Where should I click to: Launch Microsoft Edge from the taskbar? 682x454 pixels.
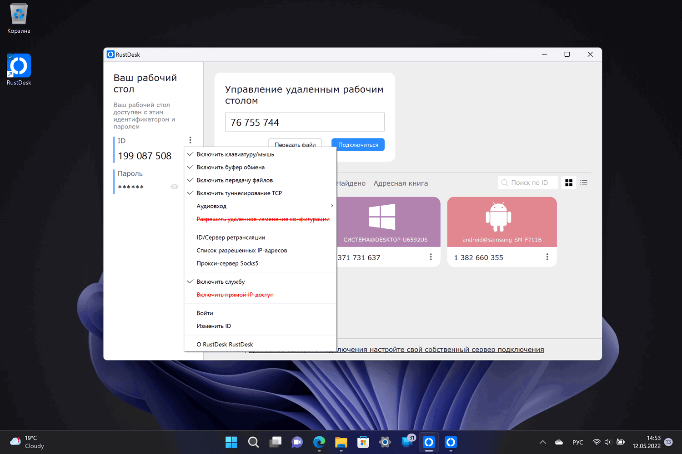[x=319, y=442]
